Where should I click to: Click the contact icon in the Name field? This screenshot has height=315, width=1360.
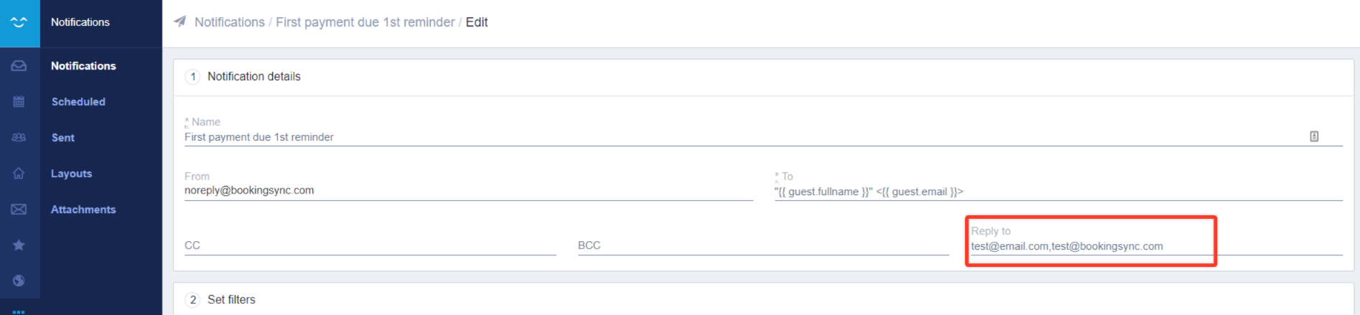[1314, 136]
